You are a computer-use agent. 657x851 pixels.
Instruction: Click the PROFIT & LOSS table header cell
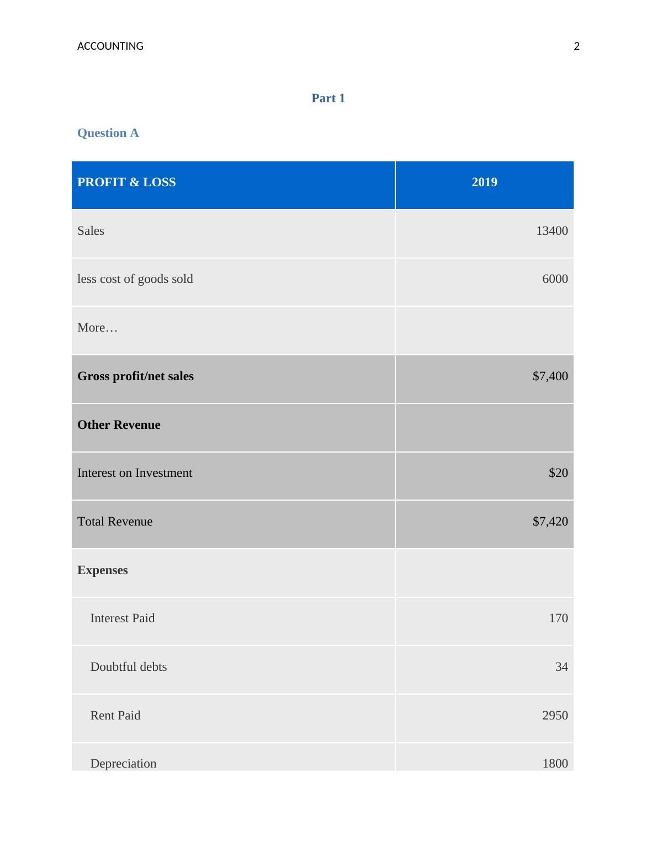(126, 182)
